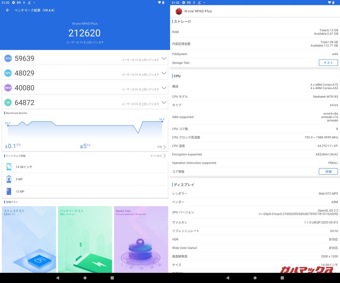Tap the green UX score badge

pos(8,103)
